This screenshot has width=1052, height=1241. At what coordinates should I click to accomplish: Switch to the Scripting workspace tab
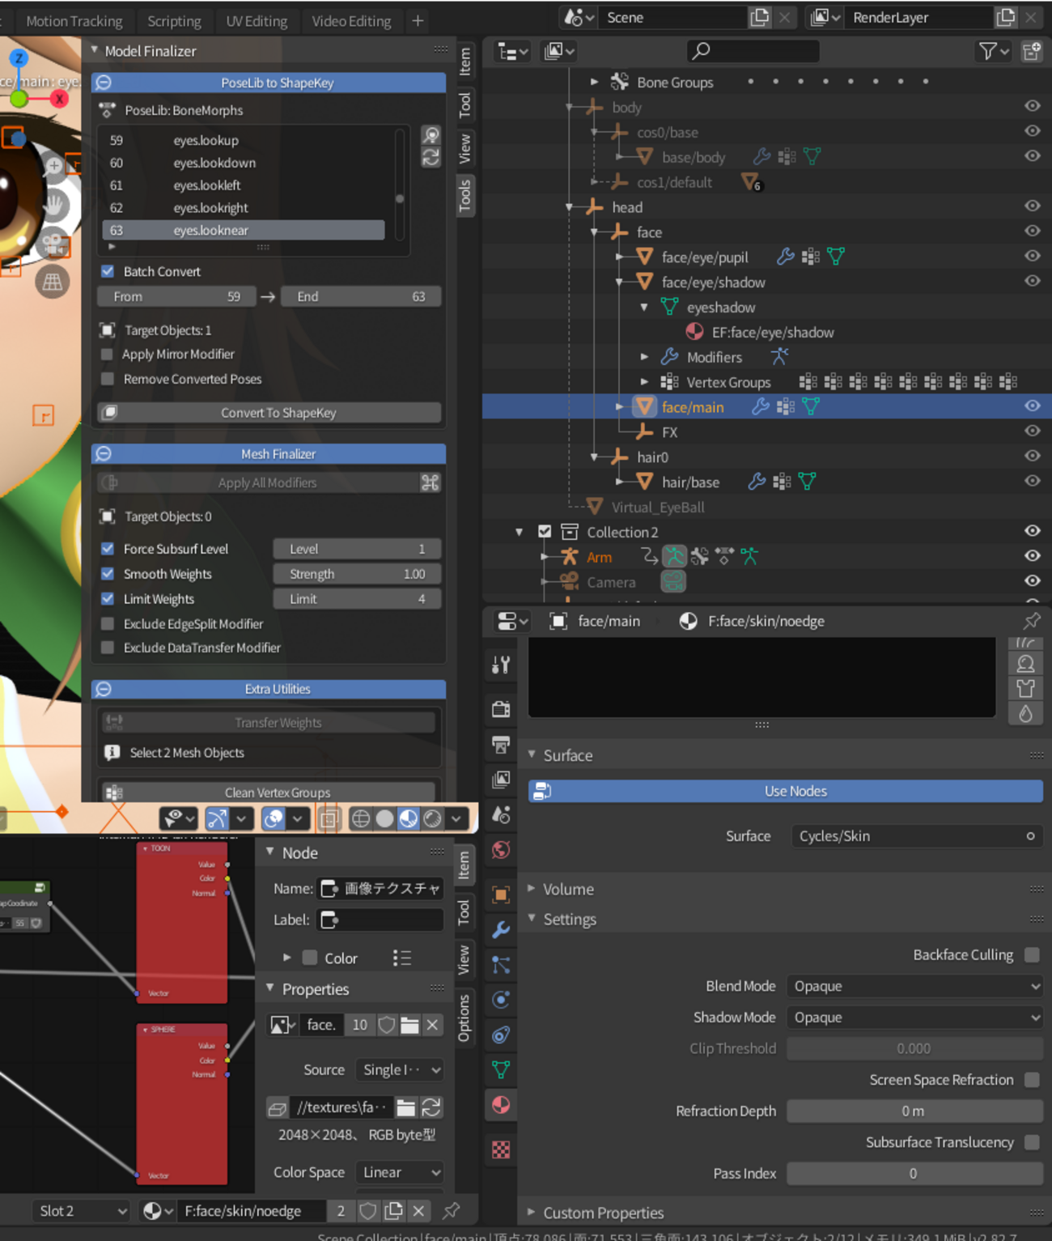174,21
